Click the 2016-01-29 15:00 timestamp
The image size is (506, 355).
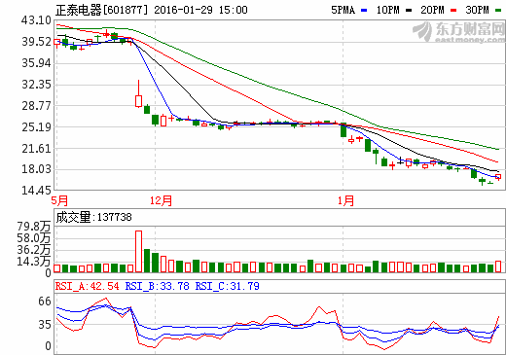(x=200, y=11)
